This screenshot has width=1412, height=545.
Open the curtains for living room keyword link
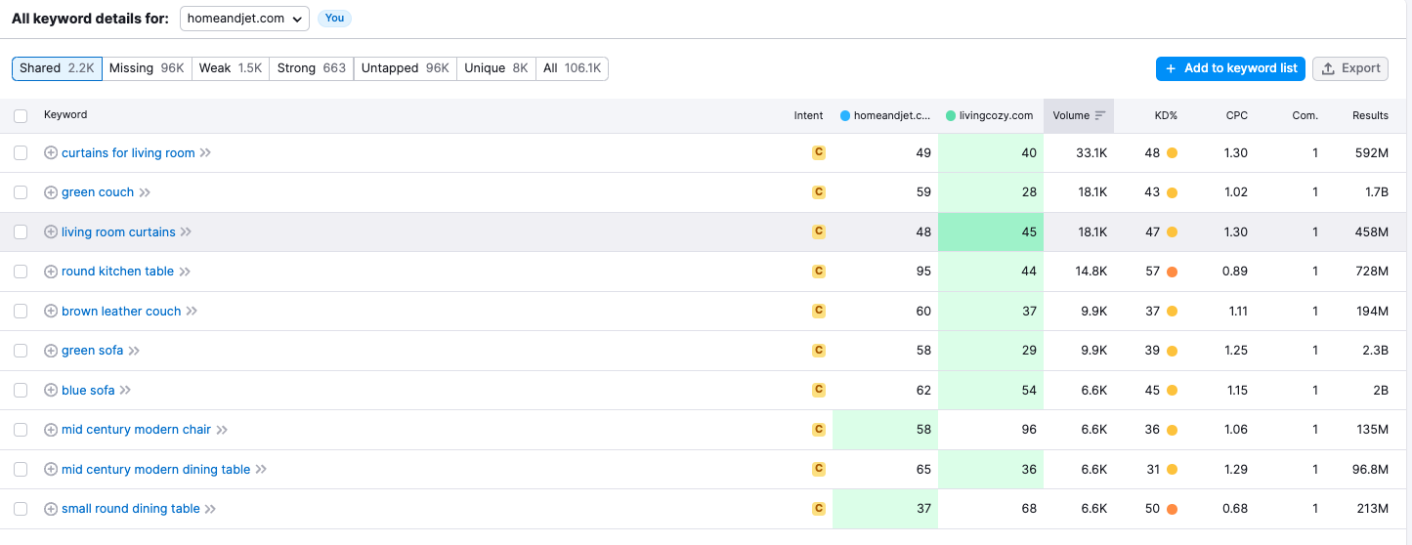(128, 153)
